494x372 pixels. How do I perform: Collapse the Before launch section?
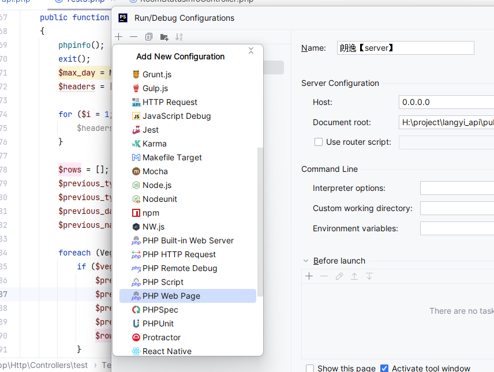pyautogui.click(x=306, y=261)
